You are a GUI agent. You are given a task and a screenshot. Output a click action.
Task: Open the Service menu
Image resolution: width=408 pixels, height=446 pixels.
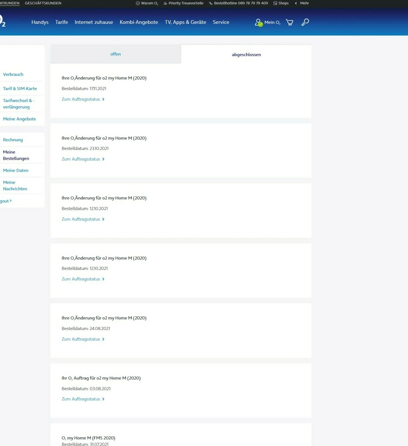coord(221,22)
